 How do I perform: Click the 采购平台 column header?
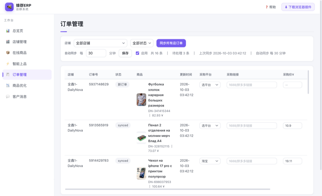[x=206, y=75]
